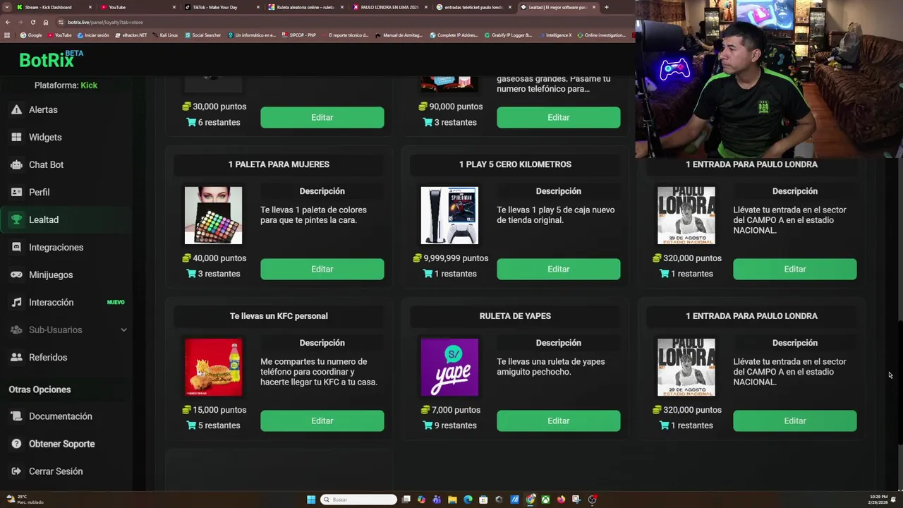
Task: Open the SIPCOP - PNP bookmark
Action: [299, 35]
